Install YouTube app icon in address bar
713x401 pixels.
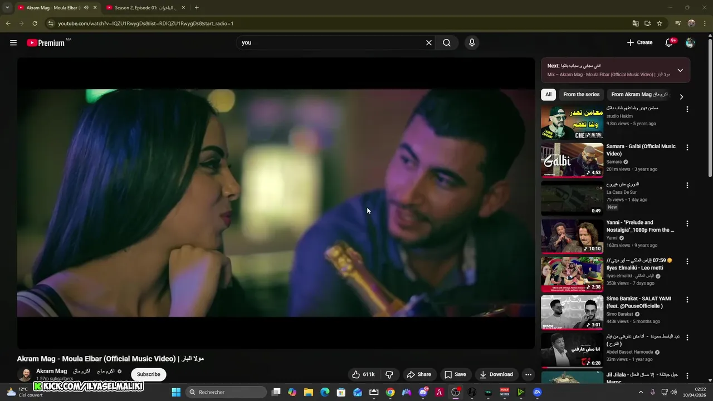[x=647, y=23]
